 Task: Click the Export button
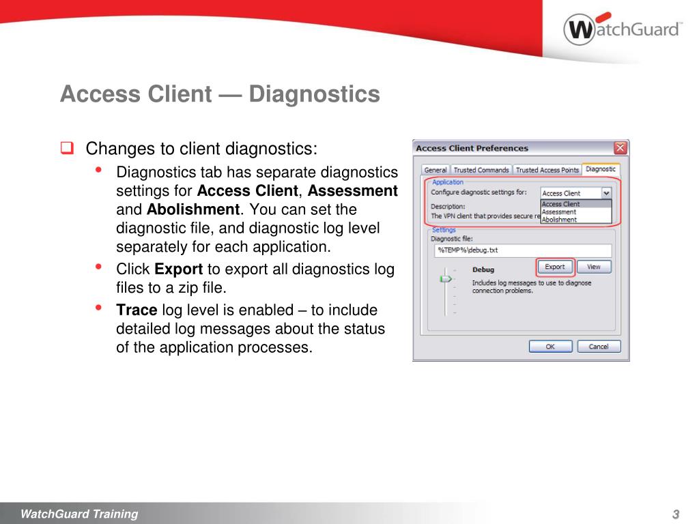tap(554, 267)
